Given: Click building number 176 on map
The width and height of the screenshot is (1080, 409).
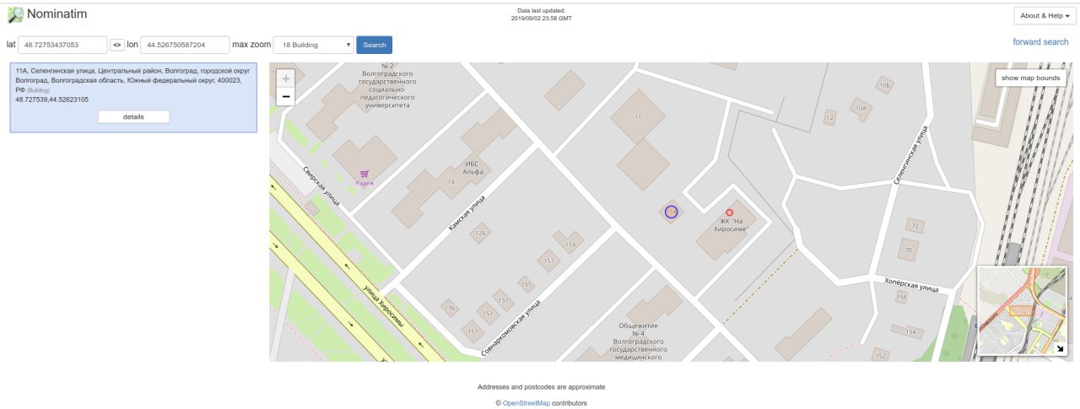Looking at the screenshot, I should click(449, 308).
